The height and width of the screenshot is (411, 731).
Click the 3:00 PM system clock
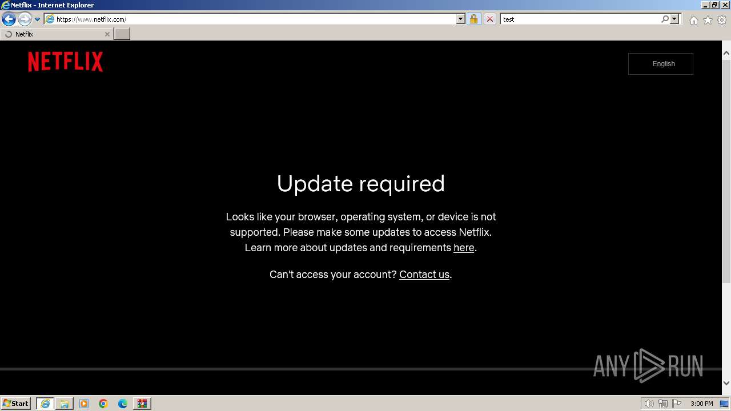701,404
